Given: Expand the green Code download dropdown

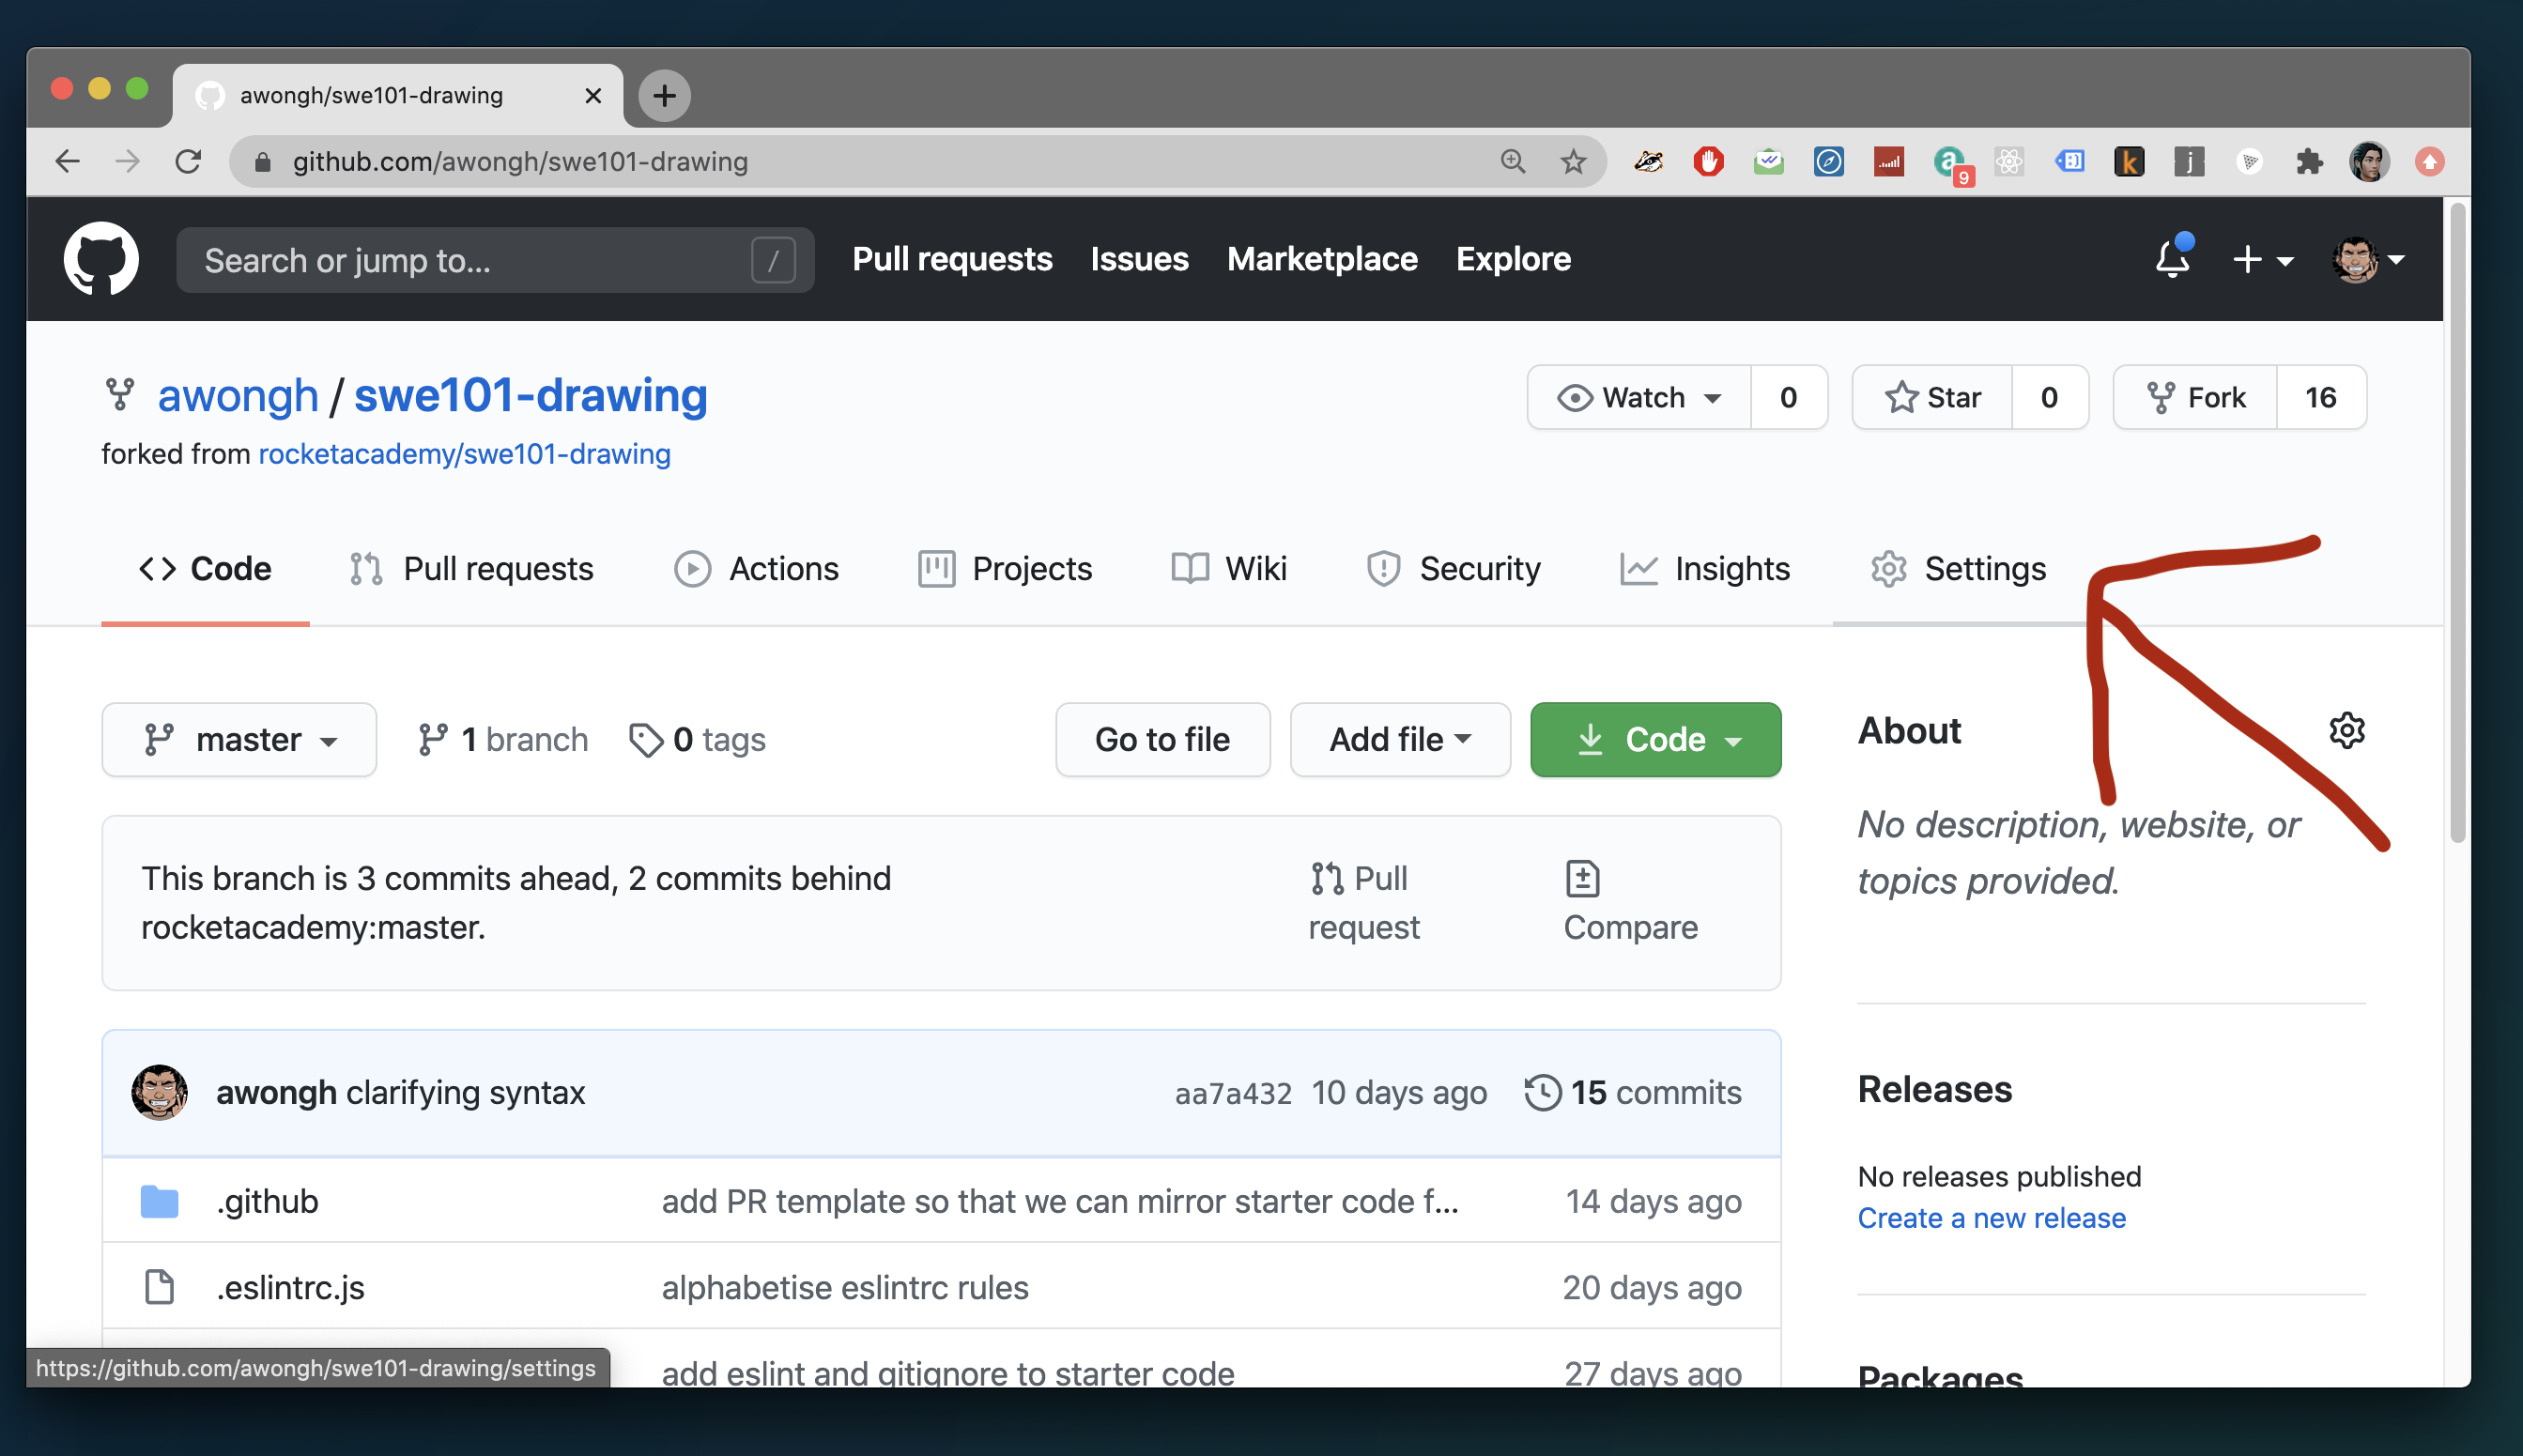Looking at the screenshot, I should coord(1656,739).
